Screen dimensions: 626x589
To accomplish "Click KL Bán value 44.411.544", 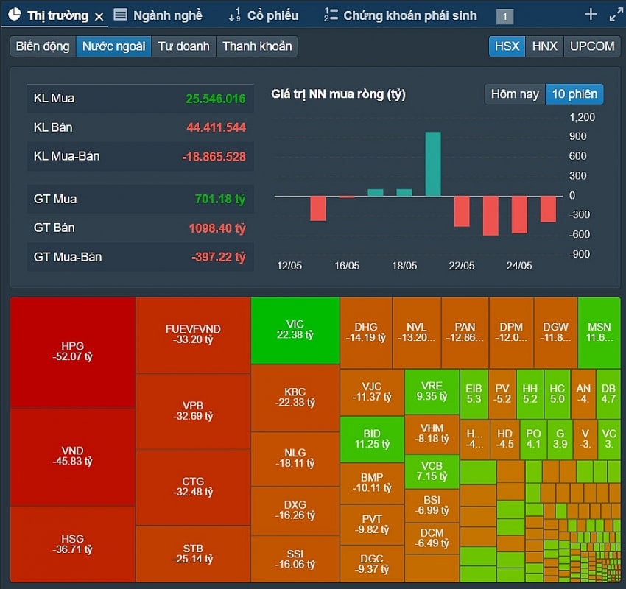I will point(216,127).
